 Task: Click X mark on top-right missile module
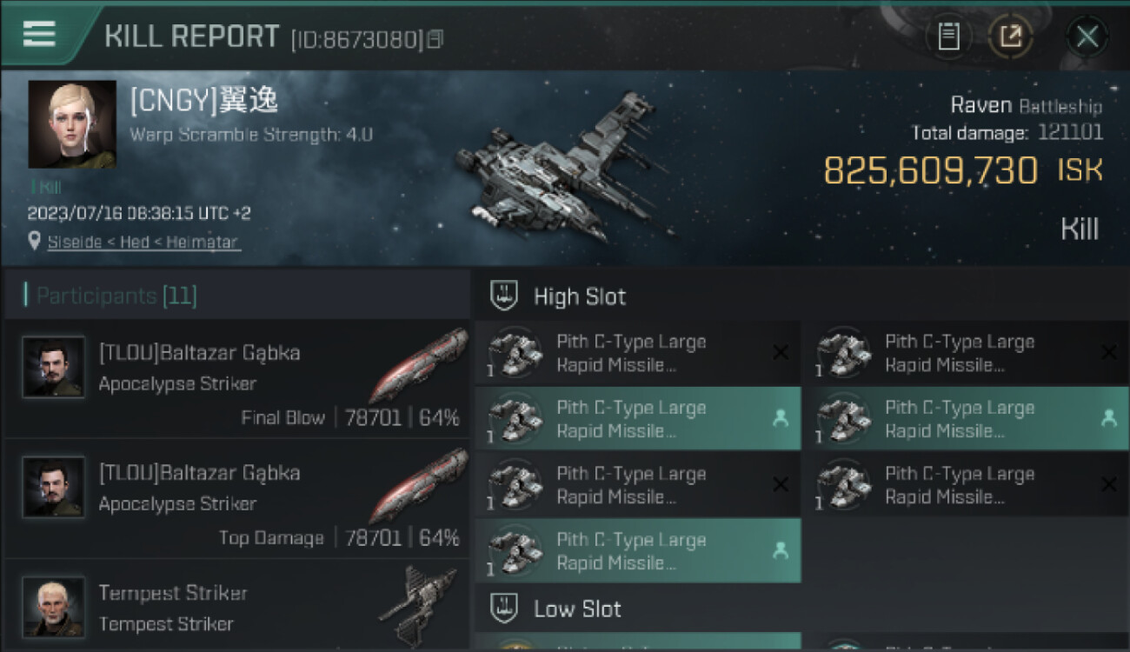(1109, 352)
